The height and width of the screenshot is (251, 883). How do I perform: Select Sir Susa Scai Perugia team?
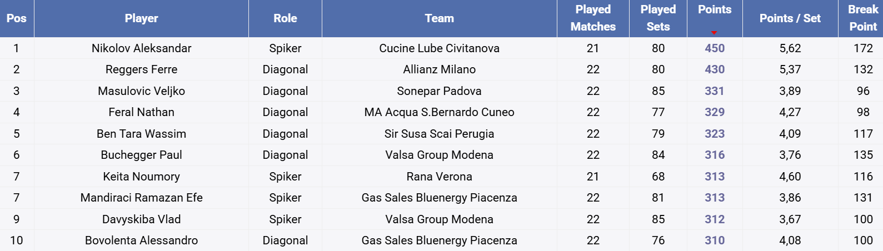pyautogui.click(x=439, y=134)
